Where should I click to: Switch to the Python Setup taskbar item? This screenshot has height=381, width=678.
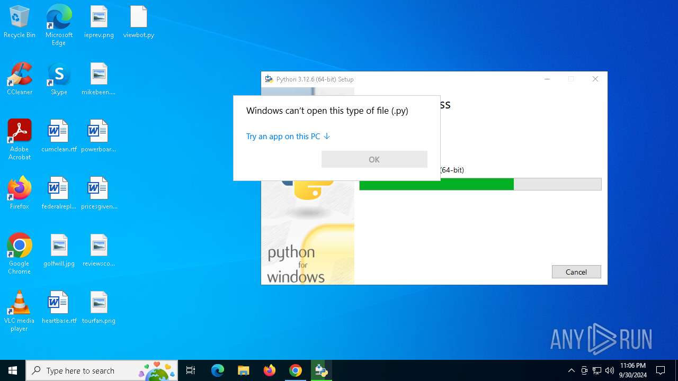pos(322,370)
